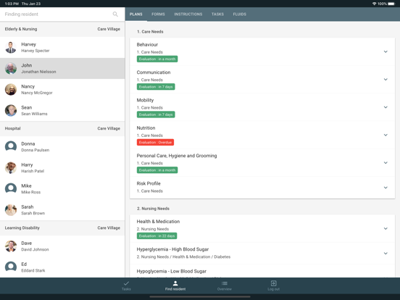Click Evaluation 'in 22 days' badge
Image resolution: width=400 pixels, height=300 pixels.
[x=157, y=236]
